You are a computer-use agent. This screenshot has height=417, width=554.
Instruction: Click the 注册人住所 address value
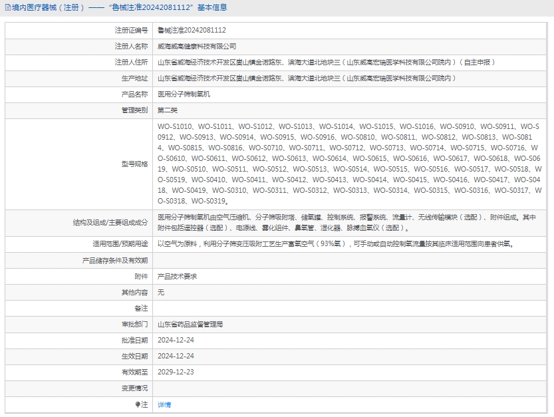326,63
